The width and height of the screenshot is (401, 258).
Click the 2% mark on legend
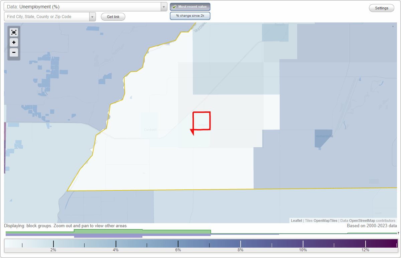(53, 250)
